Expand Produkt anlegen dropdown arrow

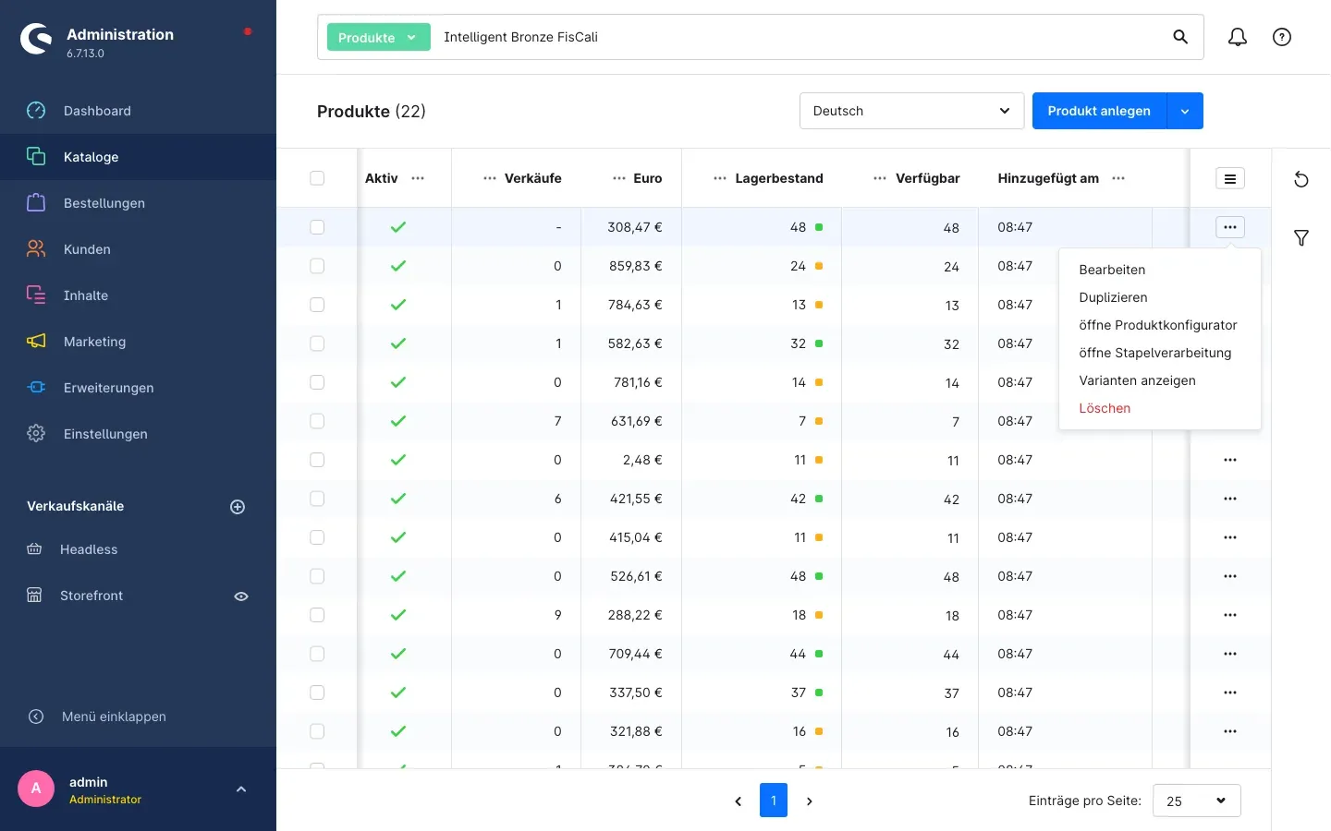[x=1185, y=111]
